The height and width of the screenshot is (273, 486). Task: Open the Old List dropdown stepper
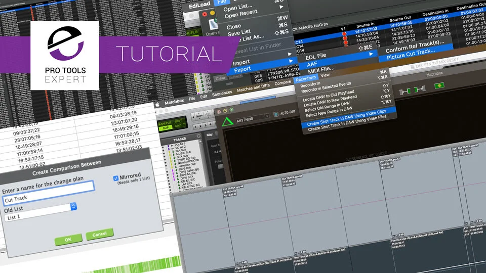coord(73,206)
